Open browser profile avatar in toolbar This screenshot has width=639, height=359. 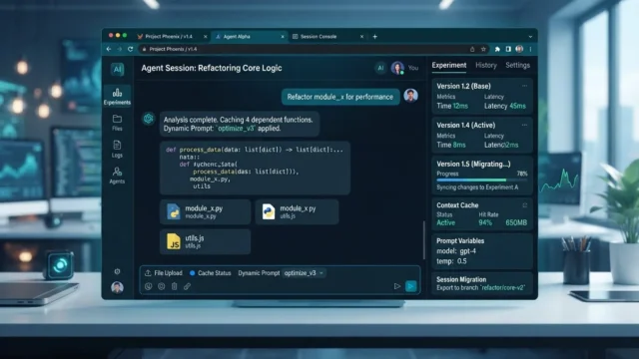tap(519, 49)
